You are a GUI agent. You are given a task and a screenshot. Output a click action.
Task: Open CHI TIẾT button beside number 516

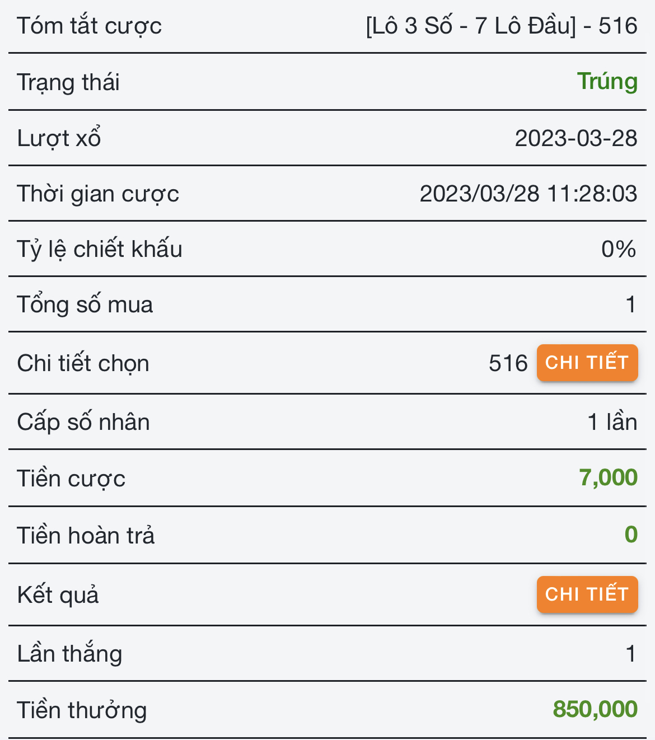point(587,363)
